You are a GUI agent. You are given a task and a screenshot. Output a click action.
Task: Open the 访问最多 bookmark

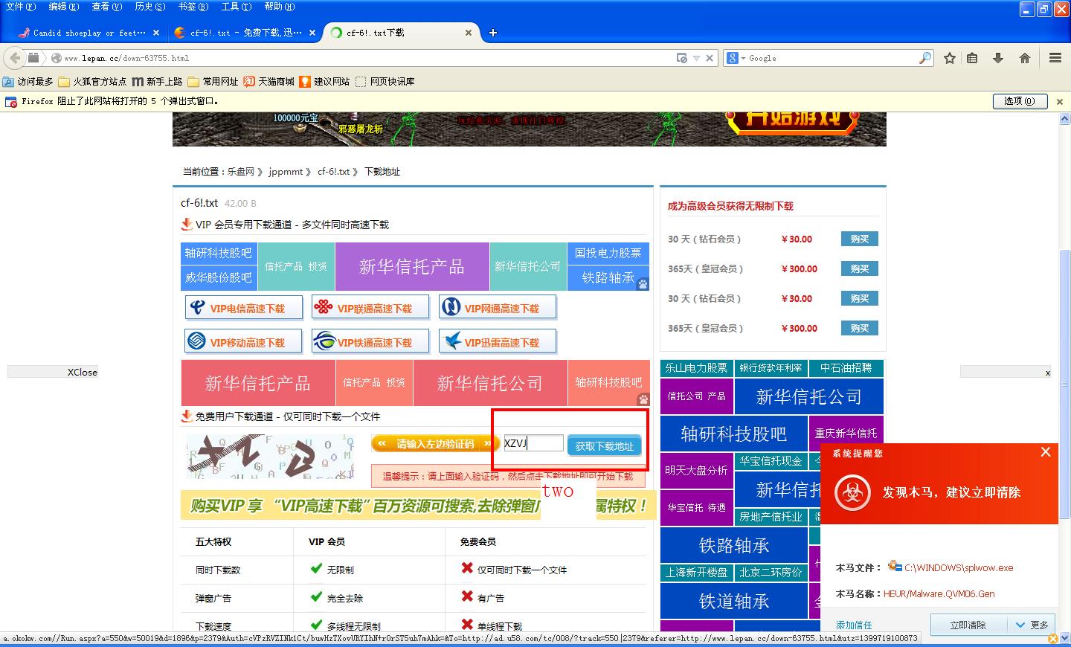[x=28, y=82]
